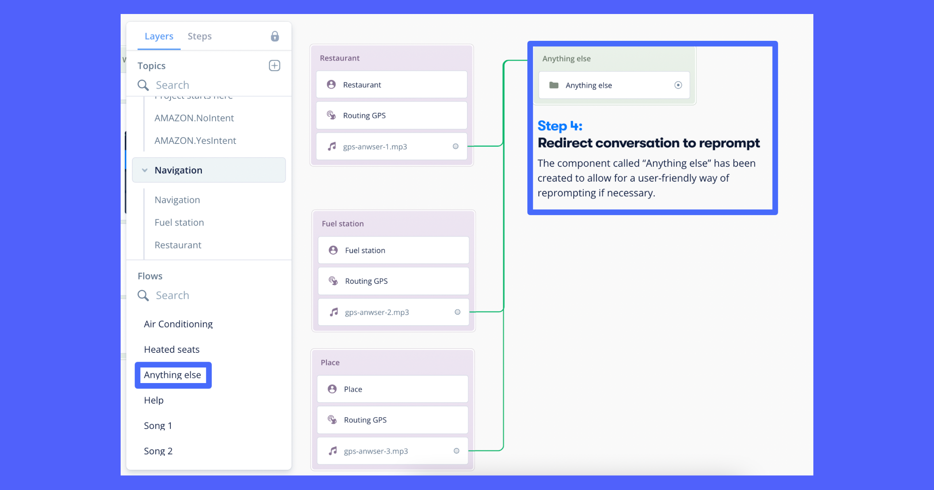Select the Layers tab
The image size is (934, 490).
(159, 36)
